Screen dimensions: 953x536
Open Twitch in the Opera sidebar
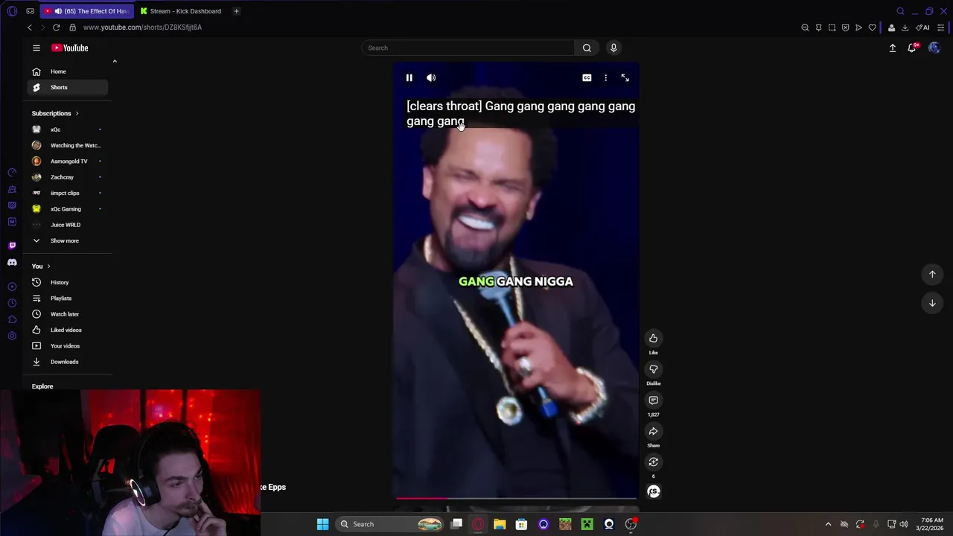[x=12, y=245]
